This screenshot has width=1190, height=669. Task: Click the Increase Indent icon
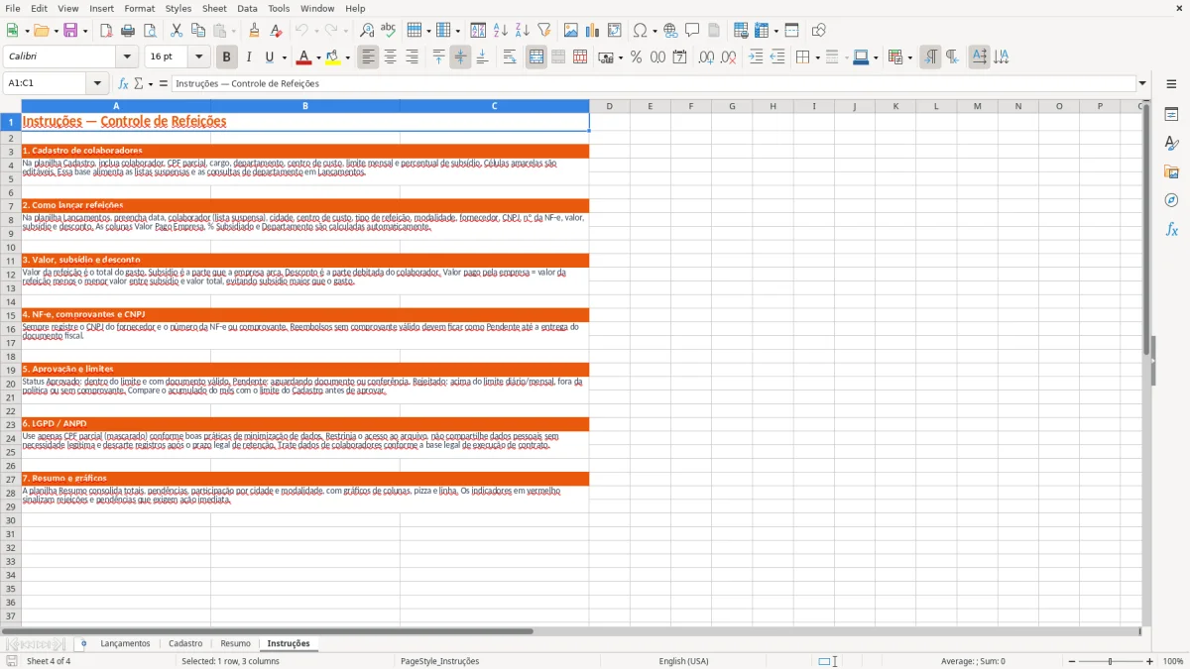pos(756,57)
